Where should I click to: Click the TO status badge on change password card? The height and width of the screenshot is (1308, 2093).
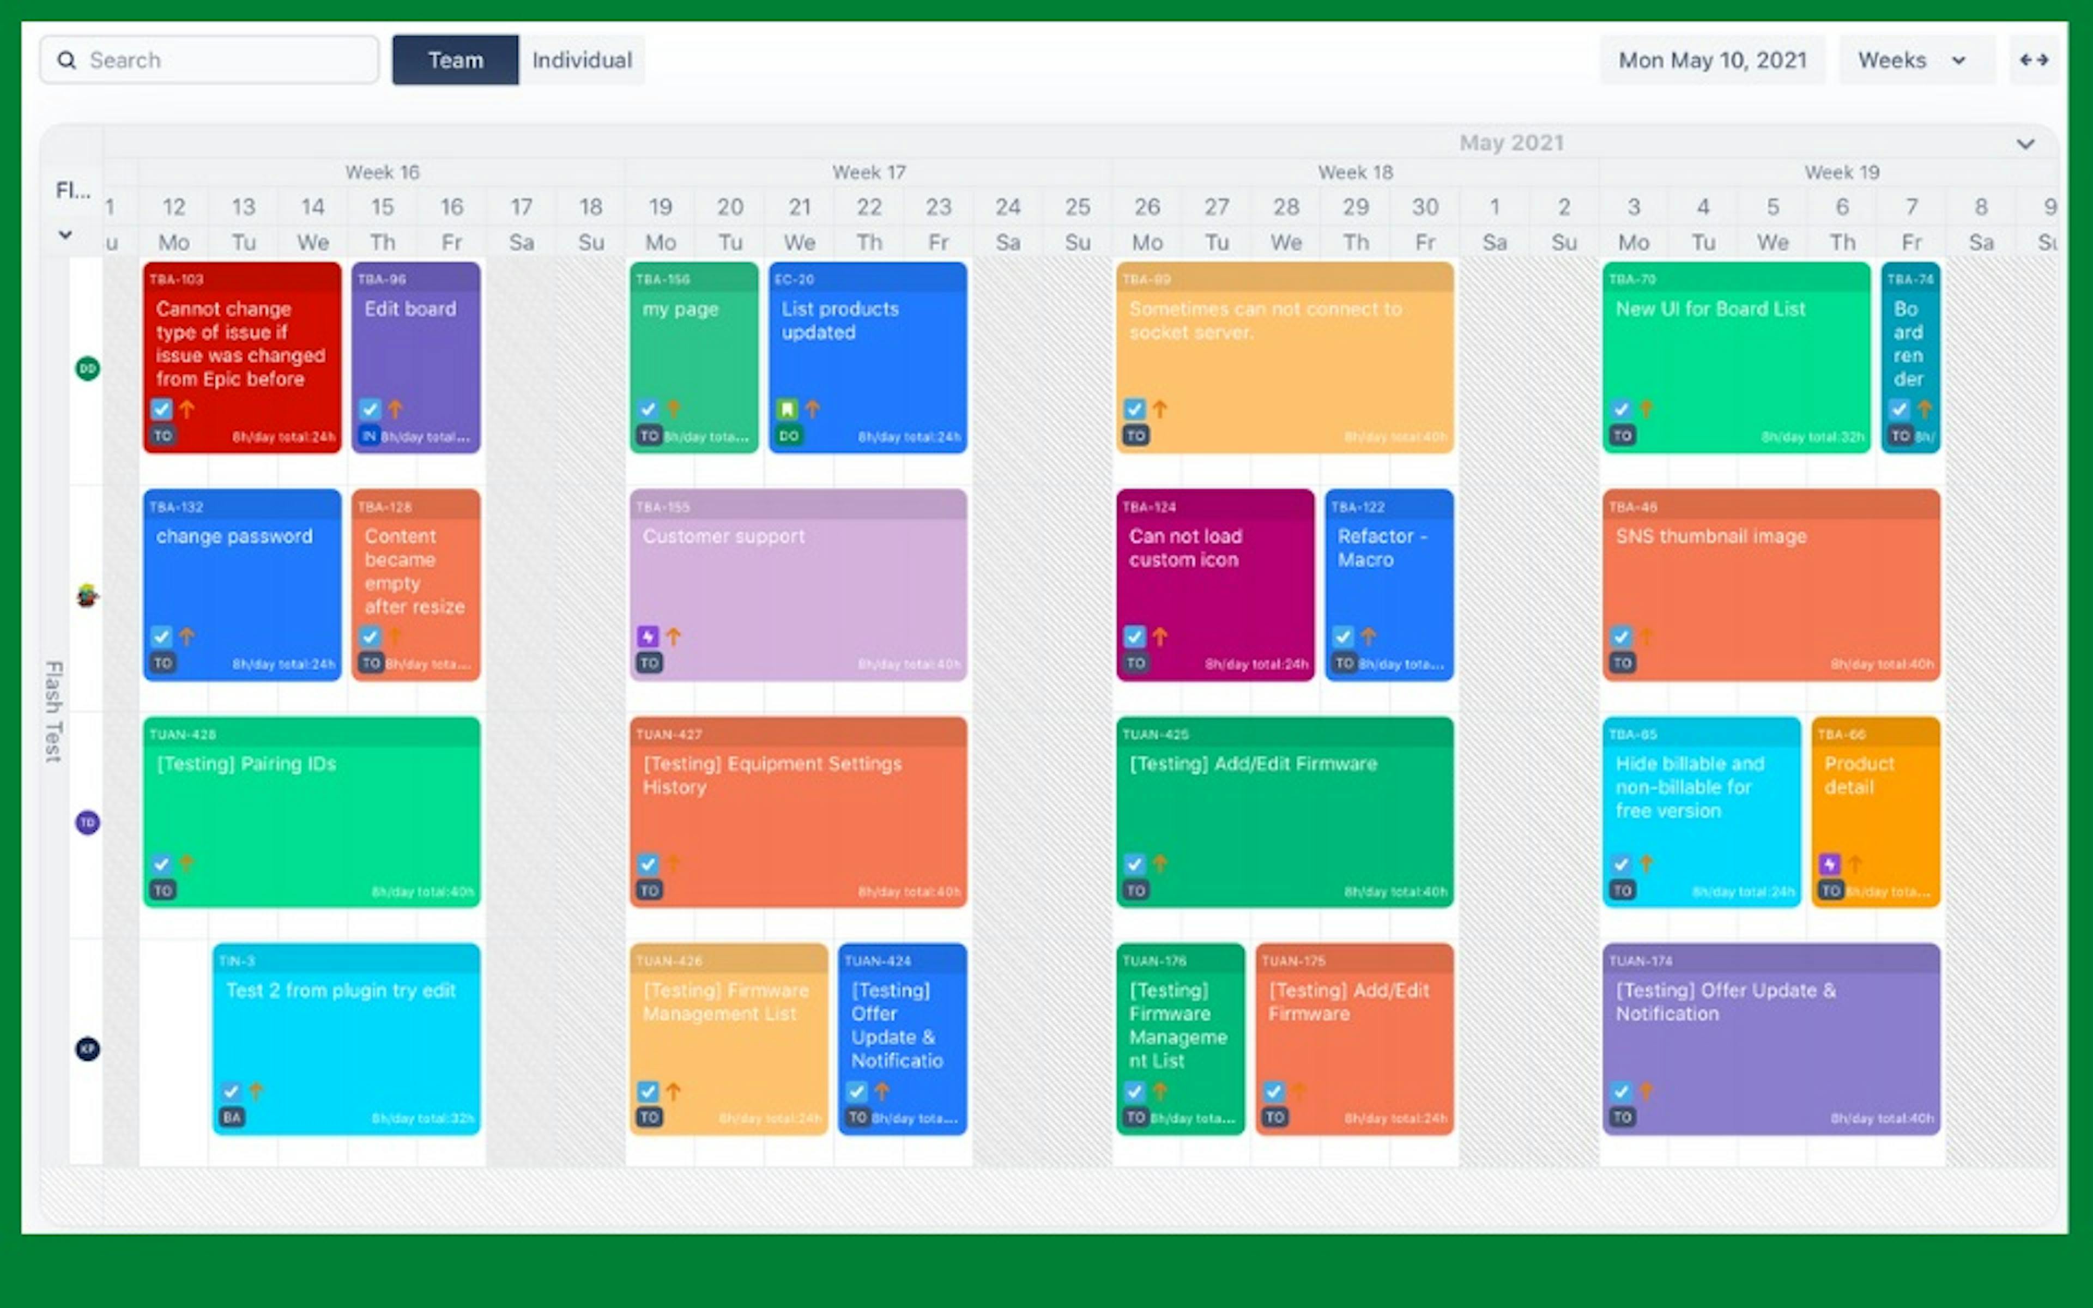coord(162,663)
